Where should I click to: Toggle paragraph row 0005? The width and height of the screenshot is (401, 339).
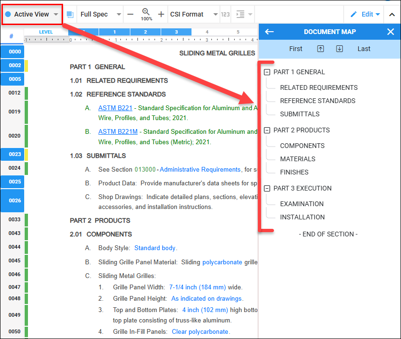pos(12,79)
